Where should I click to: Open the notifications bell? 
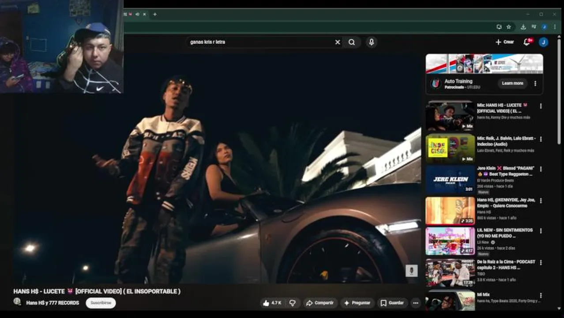526,42
